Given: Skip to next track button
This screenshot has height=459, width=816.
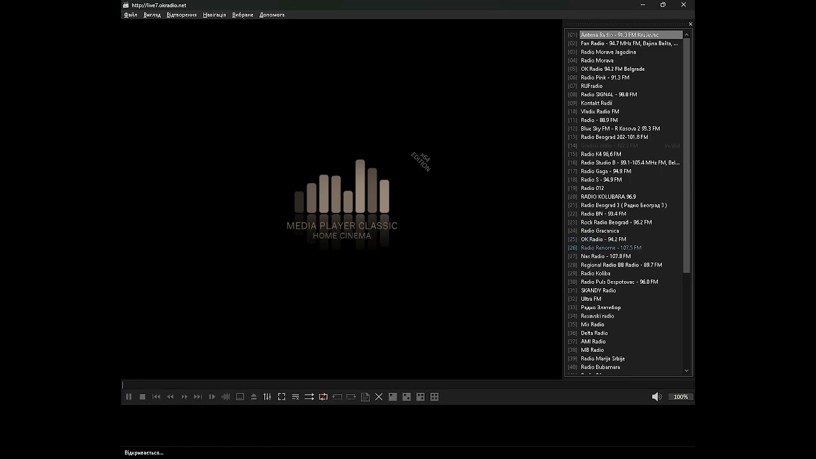Looking at the screenshot, I should 198,397.
